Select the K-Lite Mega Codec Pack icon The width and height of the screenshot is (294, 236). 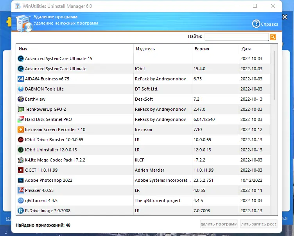[21, 160]
